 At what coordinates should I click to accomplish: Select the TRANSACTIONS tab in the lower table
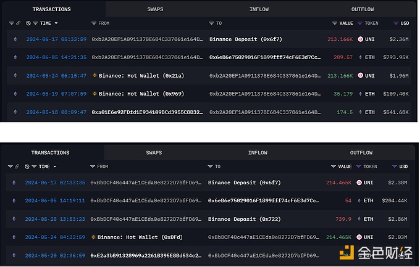51,153
